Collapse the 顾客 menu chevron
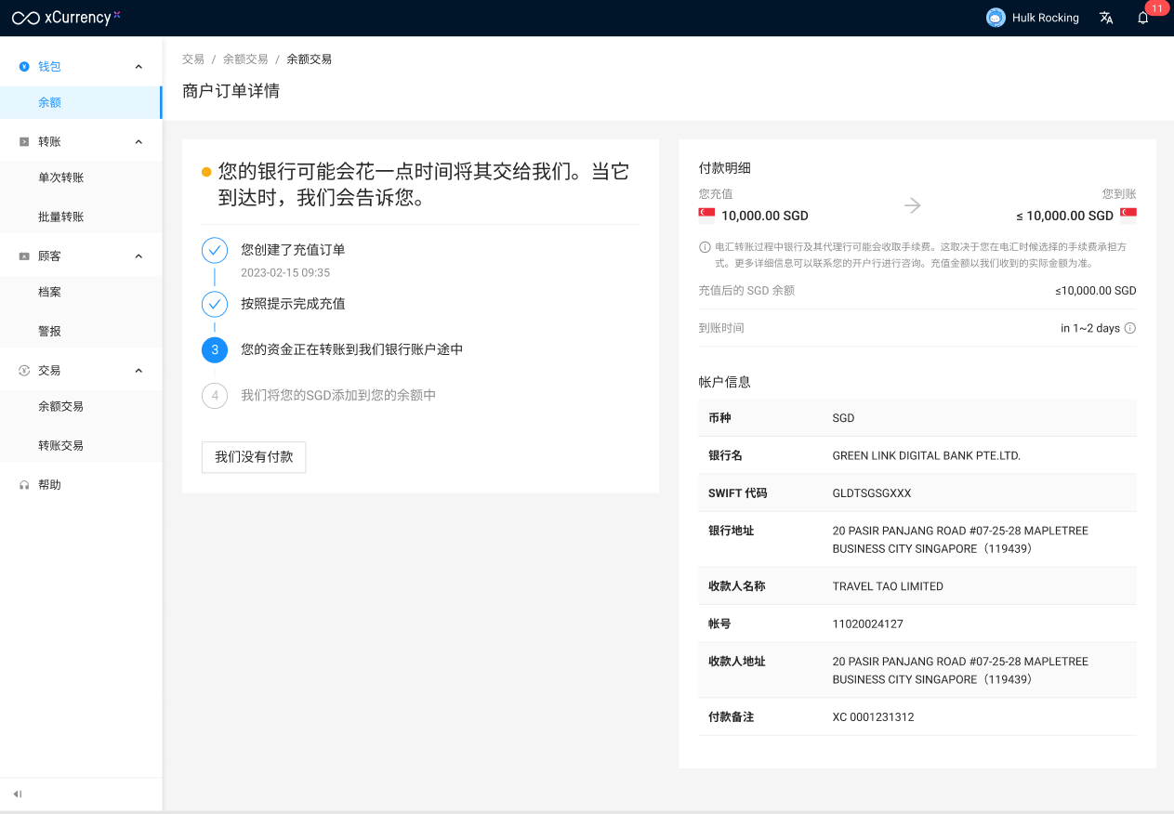 point(139,256)
